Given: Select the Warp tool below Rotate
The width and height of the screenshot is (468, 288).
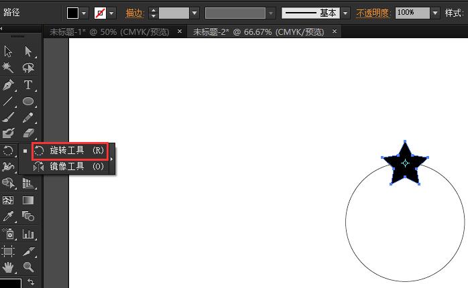Looking at the screenshot, I should click(x=8, y=167).
